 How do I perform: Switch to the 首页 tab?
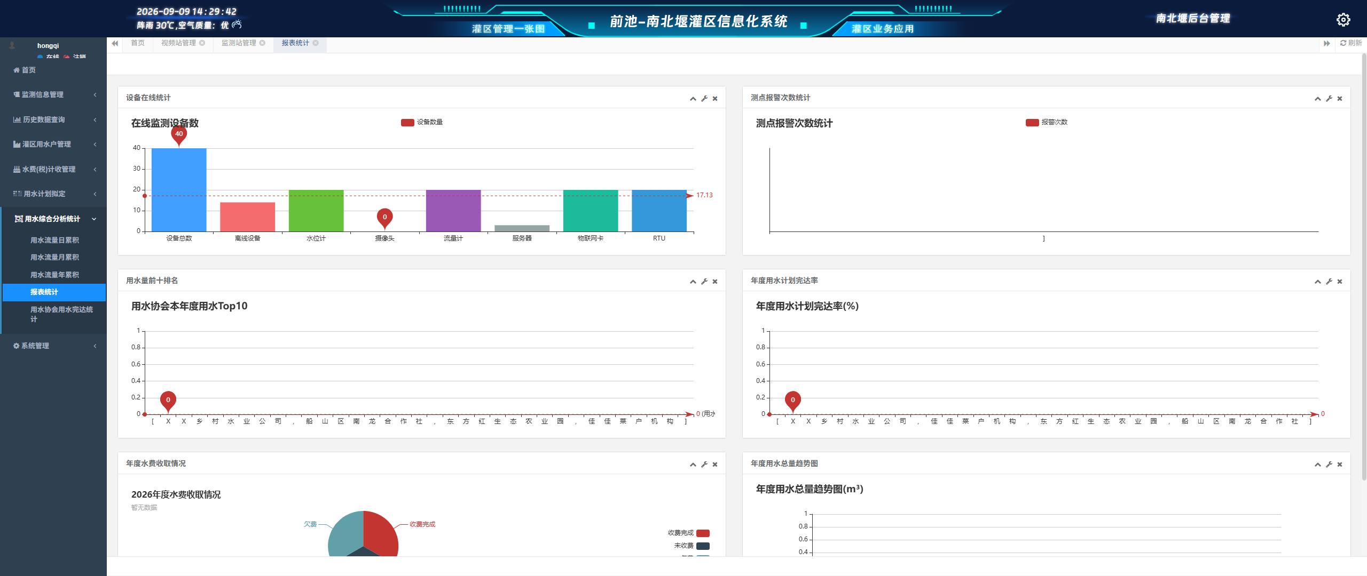138,43
